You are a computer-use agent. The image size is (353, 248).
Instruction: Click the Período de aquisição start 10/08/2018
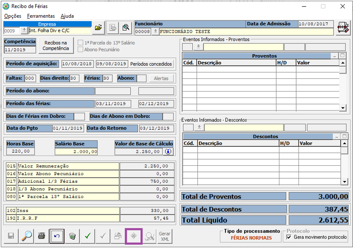click(77, 64)
